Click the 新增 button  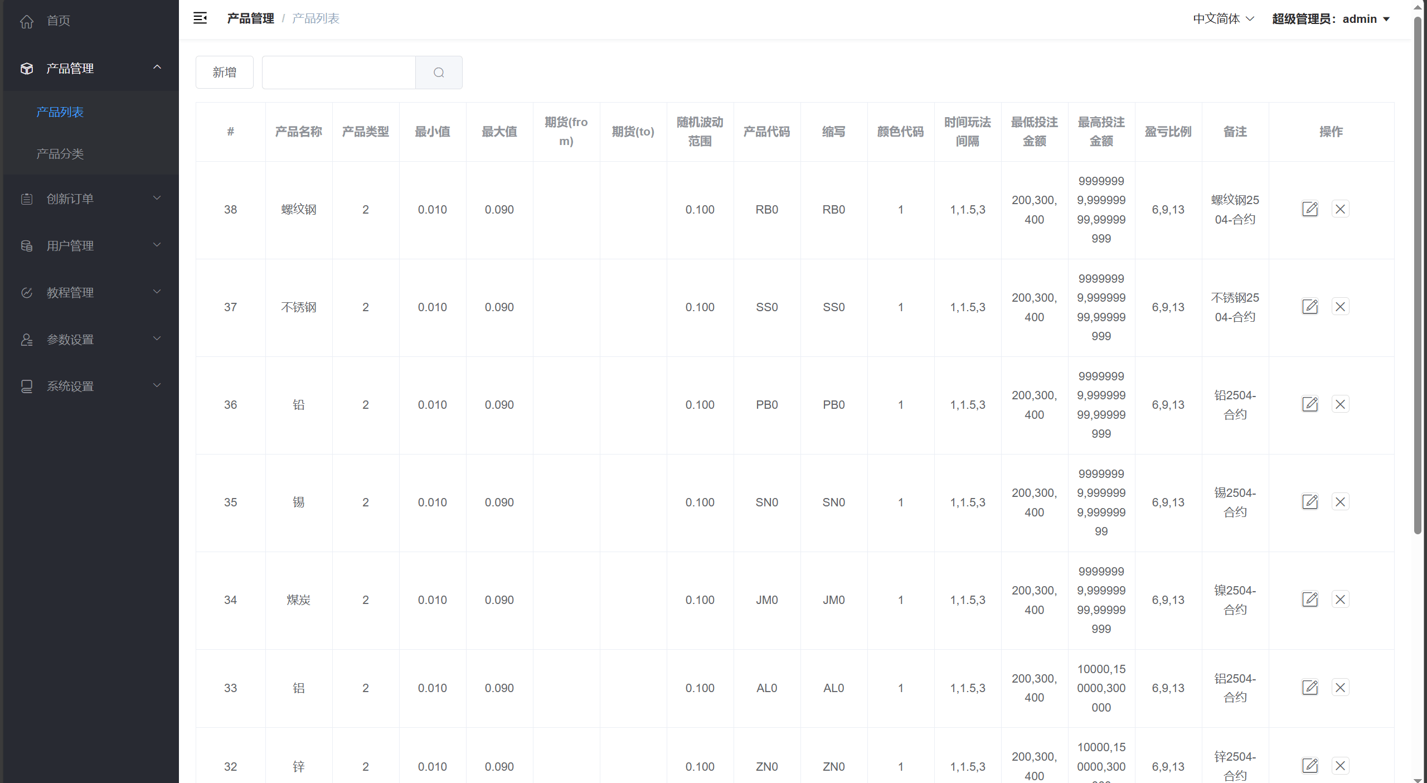[224, 72]
